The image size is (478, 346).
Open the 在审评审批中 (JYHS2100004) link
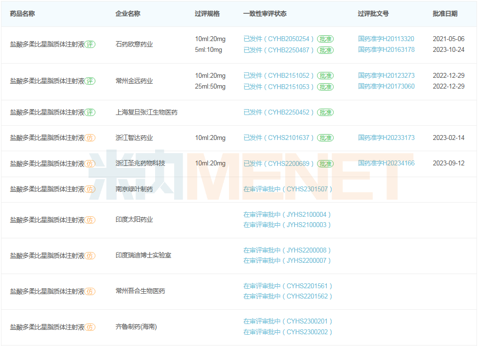coord(287,214)
